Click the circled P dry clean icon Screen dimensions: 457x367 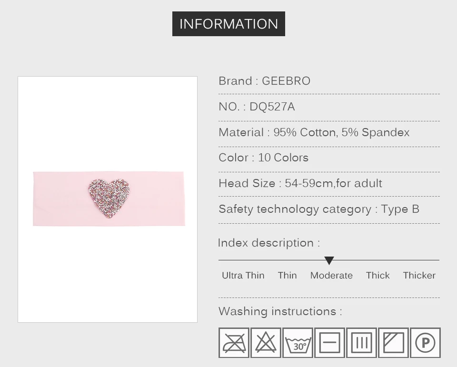(x=425, y=343)
